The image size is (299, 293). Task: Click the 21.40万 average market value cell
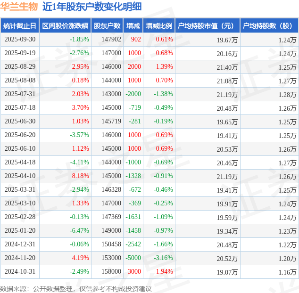point(227,67)
